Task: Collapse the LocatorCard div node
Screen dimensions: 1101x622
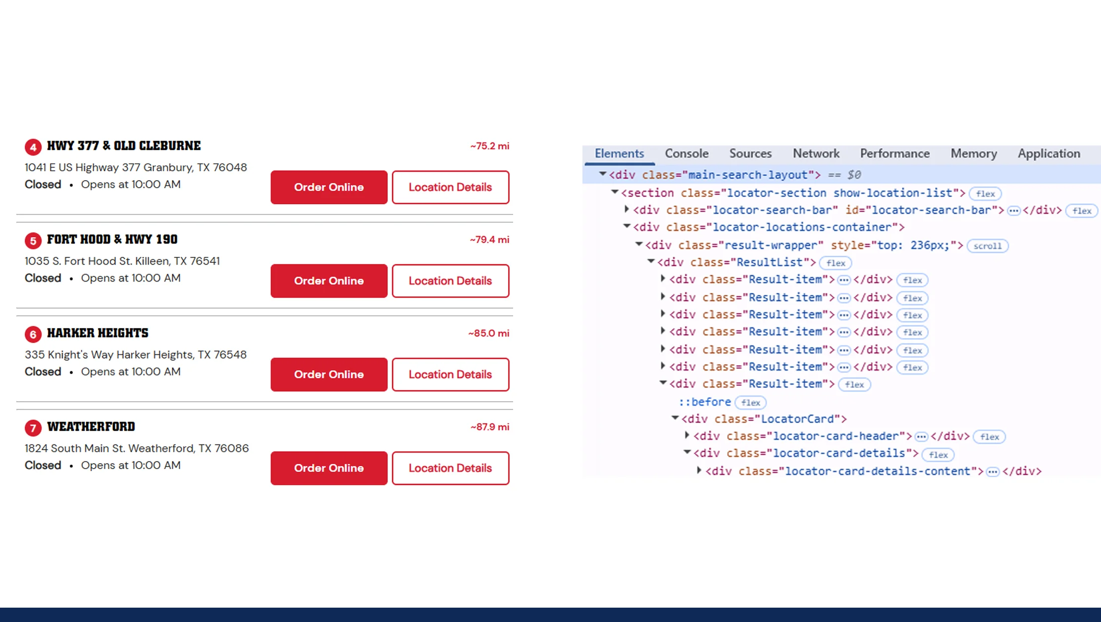Action: [x=675, y=419]
